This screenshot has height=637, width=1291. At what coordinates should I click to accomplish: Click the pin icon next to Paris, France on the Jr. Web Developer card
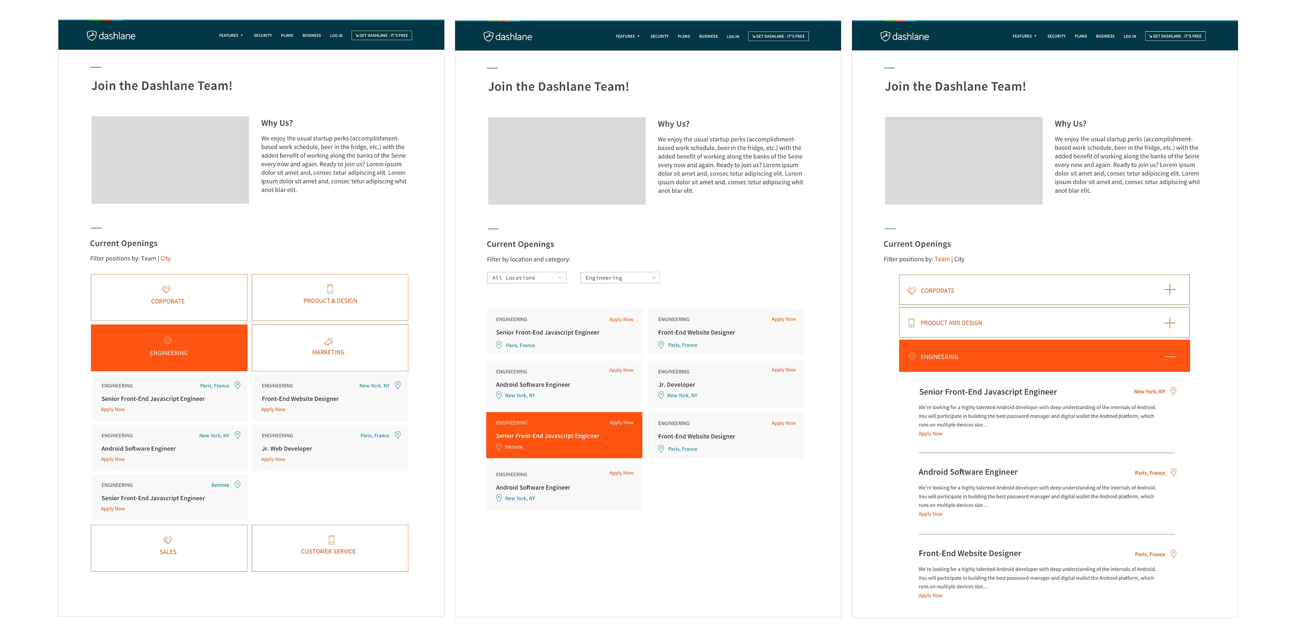[x=397, y=435]
